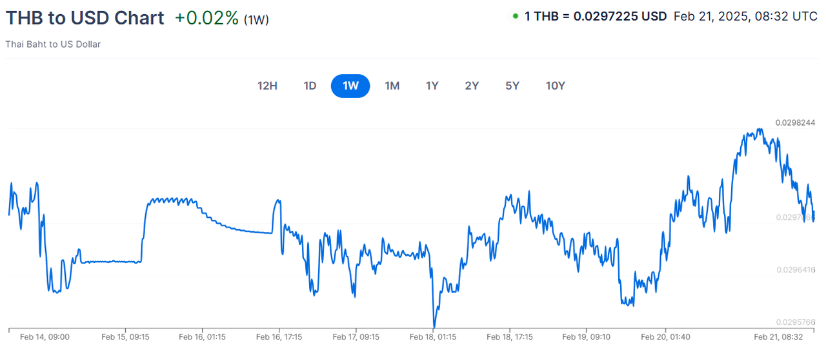826x346 pixels.
Task: Click the Thai Baht to US Dollar subtitle
Action: (x=53, y=44)
